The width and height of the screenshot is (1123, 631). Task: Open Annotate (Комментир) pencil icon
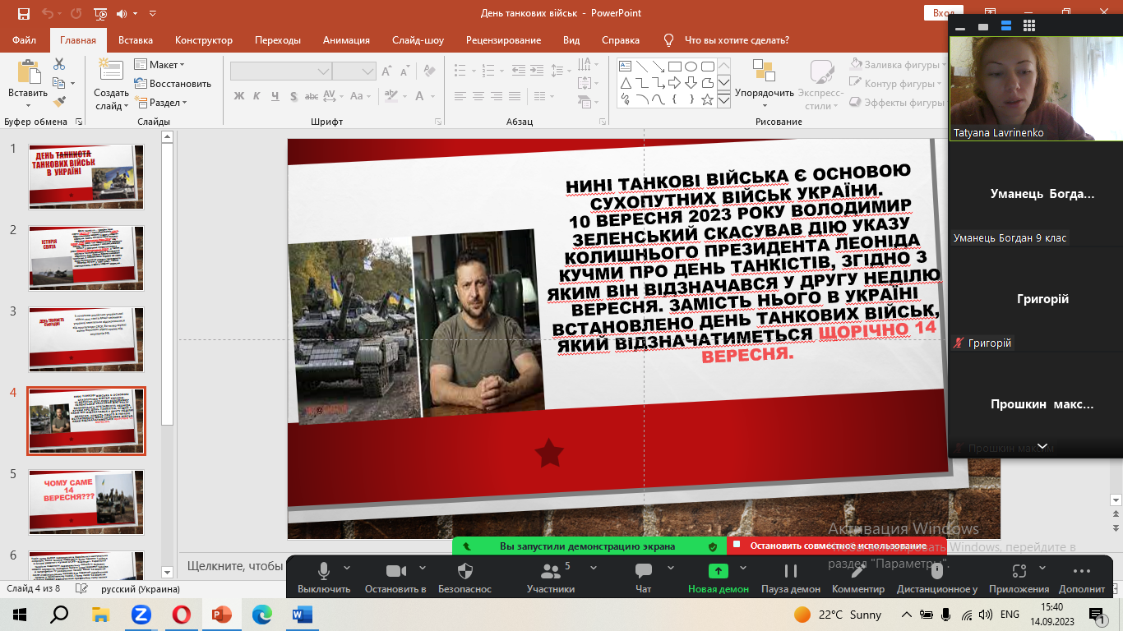pos(858,571)
